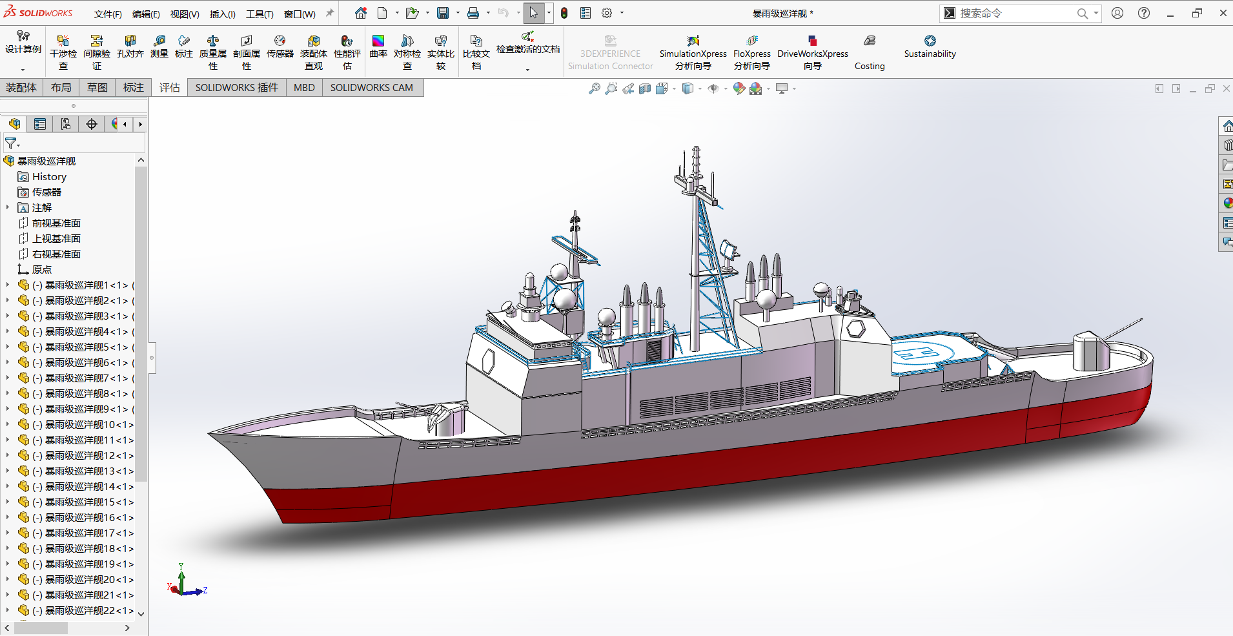Click the Rebuild traffic light icon
Viewport: 1233px width, 636px height.
click(564, 13)
